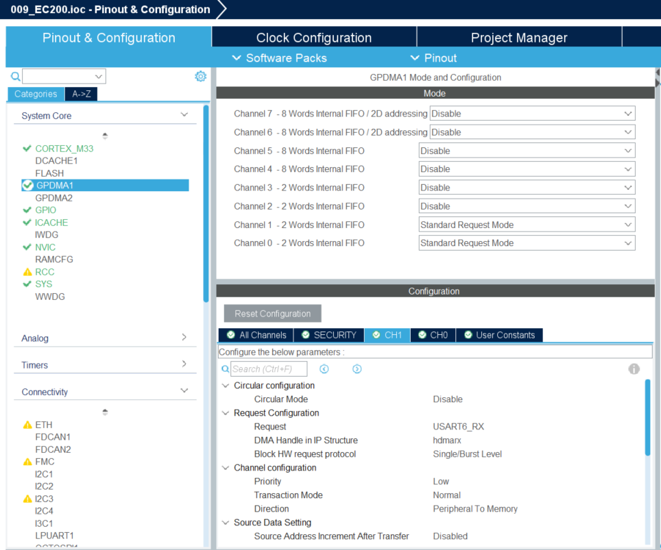This screenshot has height=550, width=661.
Task: Collapse the Circular configuration section
Action: pyautogui.click(x=225, y=385)
